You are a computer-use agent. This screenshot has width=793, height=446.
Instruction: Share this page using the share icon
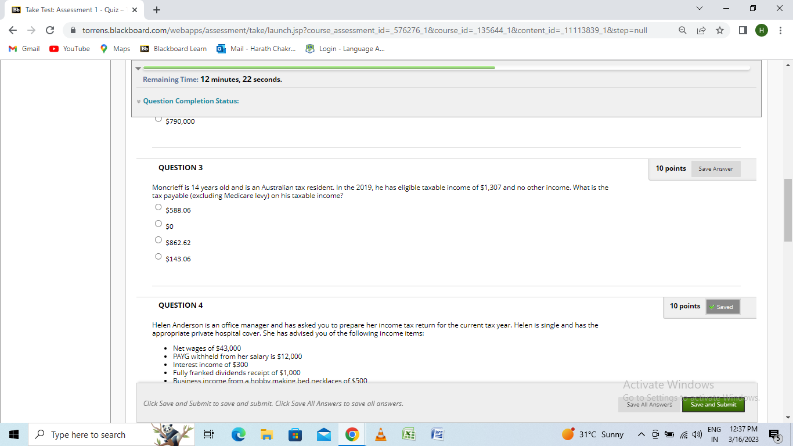click(701, 30)
